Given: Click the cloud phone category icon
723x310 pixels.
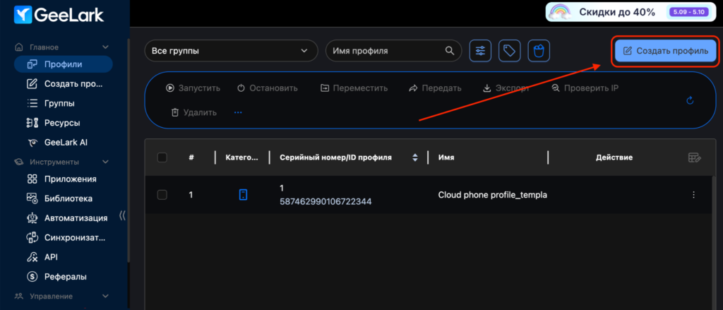Looking at the screenshot, I should pos(243,195).
